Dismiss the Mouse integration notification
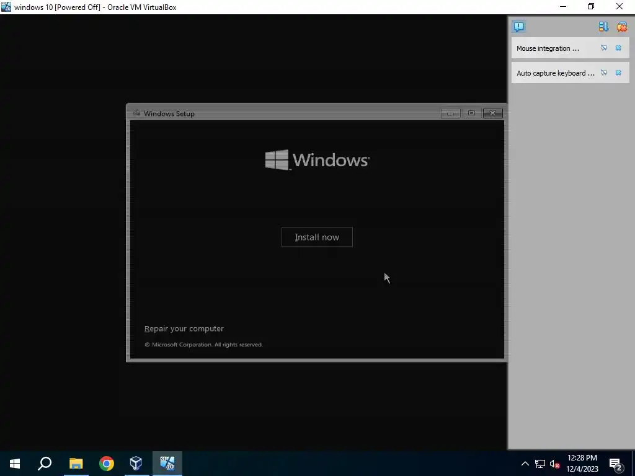 click(618, 48)
